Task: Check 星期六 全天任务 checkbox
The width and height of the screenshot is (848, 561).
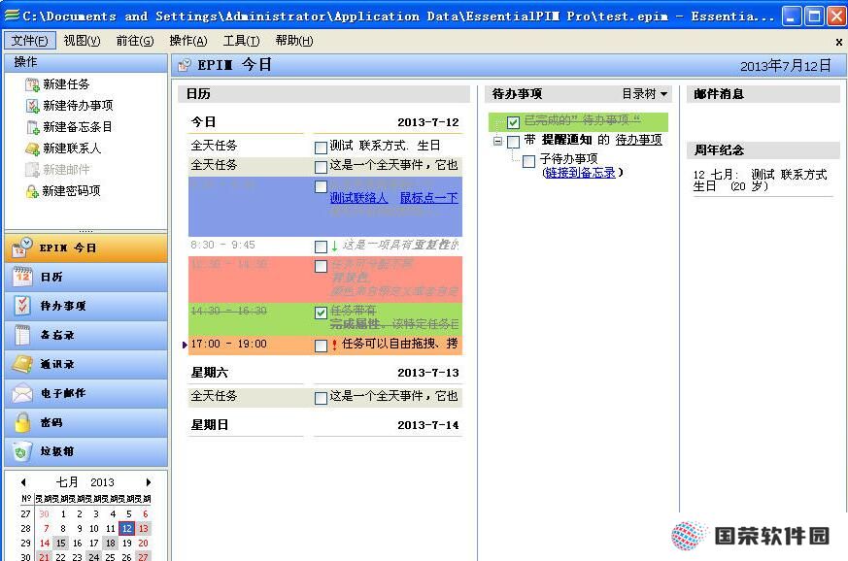Action: (x=321, y=398)
